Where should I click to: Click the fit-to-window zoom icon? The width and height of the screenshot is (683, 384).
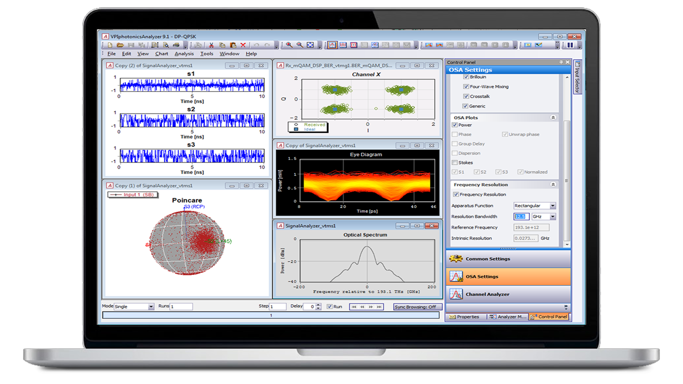[310, 45]
